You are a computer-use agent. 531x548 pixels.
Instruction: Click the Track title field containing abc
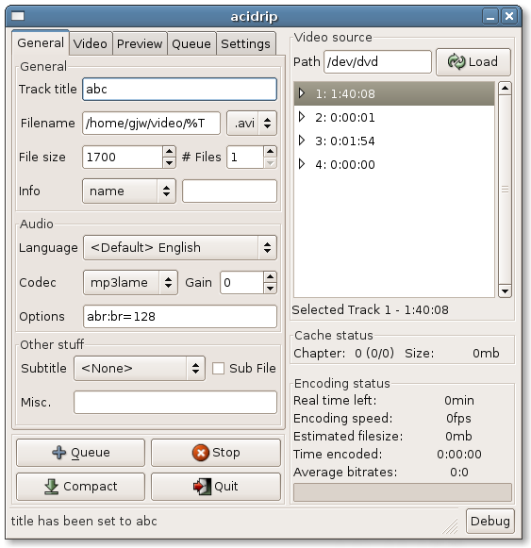[x=180, y=89]
